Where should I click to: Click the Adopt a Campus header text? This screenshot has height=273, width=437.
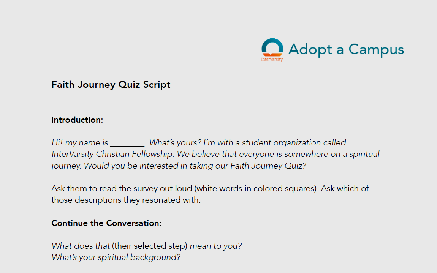pos(346,50)
